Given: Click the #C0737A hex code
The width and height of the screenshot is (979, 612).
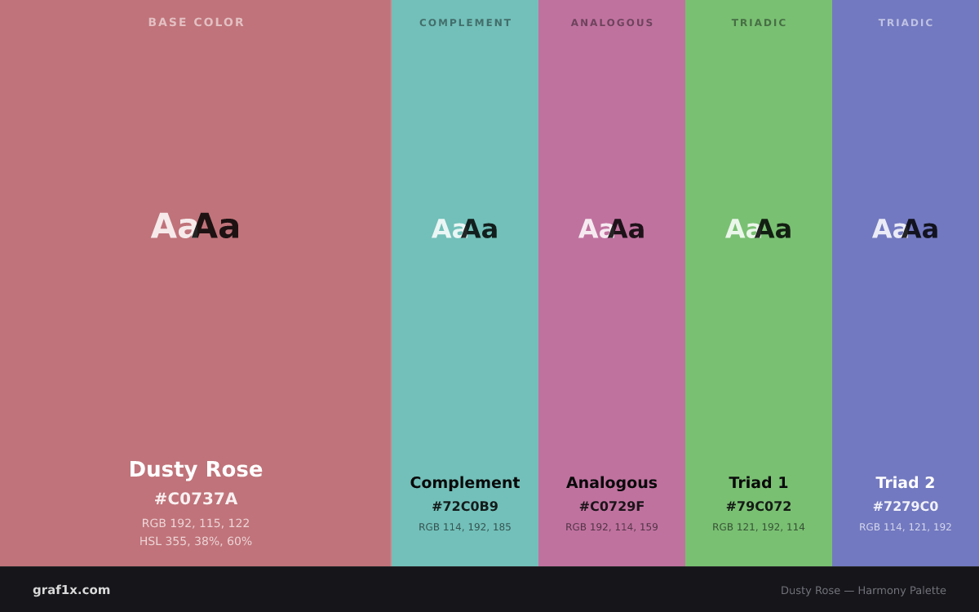Looking at the screenshot, I should (x=196, y=499).
